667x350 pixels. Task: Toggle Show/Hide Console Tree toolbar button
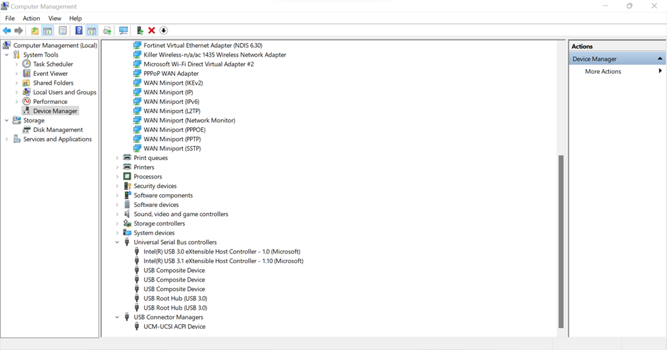coord(48,31)
